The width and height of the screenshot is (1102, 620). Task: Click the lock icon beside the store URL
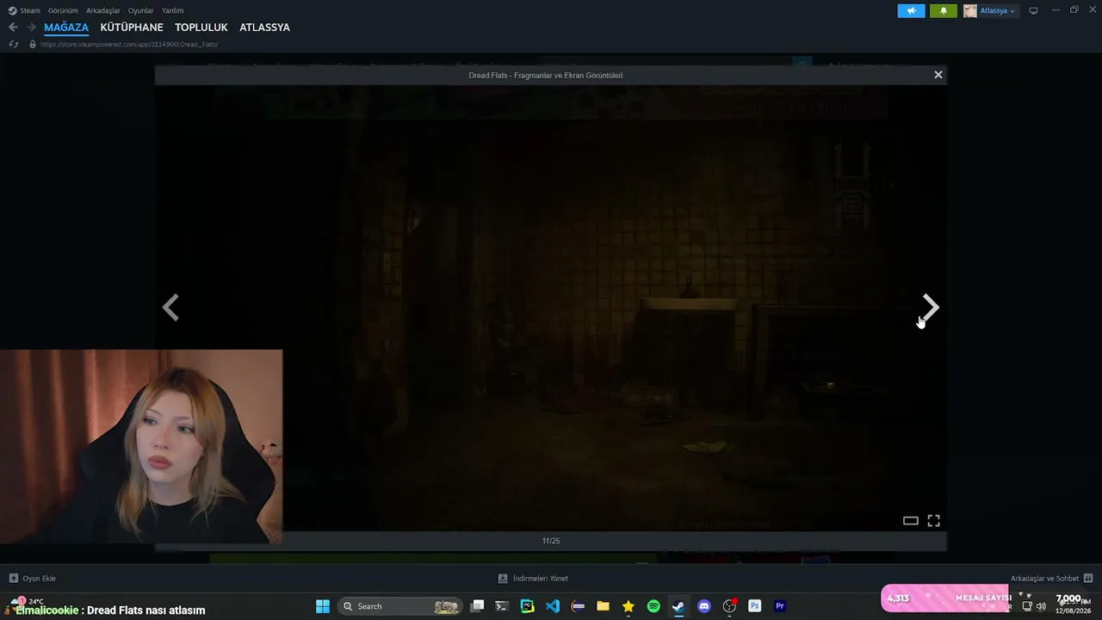pyautogui.click(x=33, y=44)
